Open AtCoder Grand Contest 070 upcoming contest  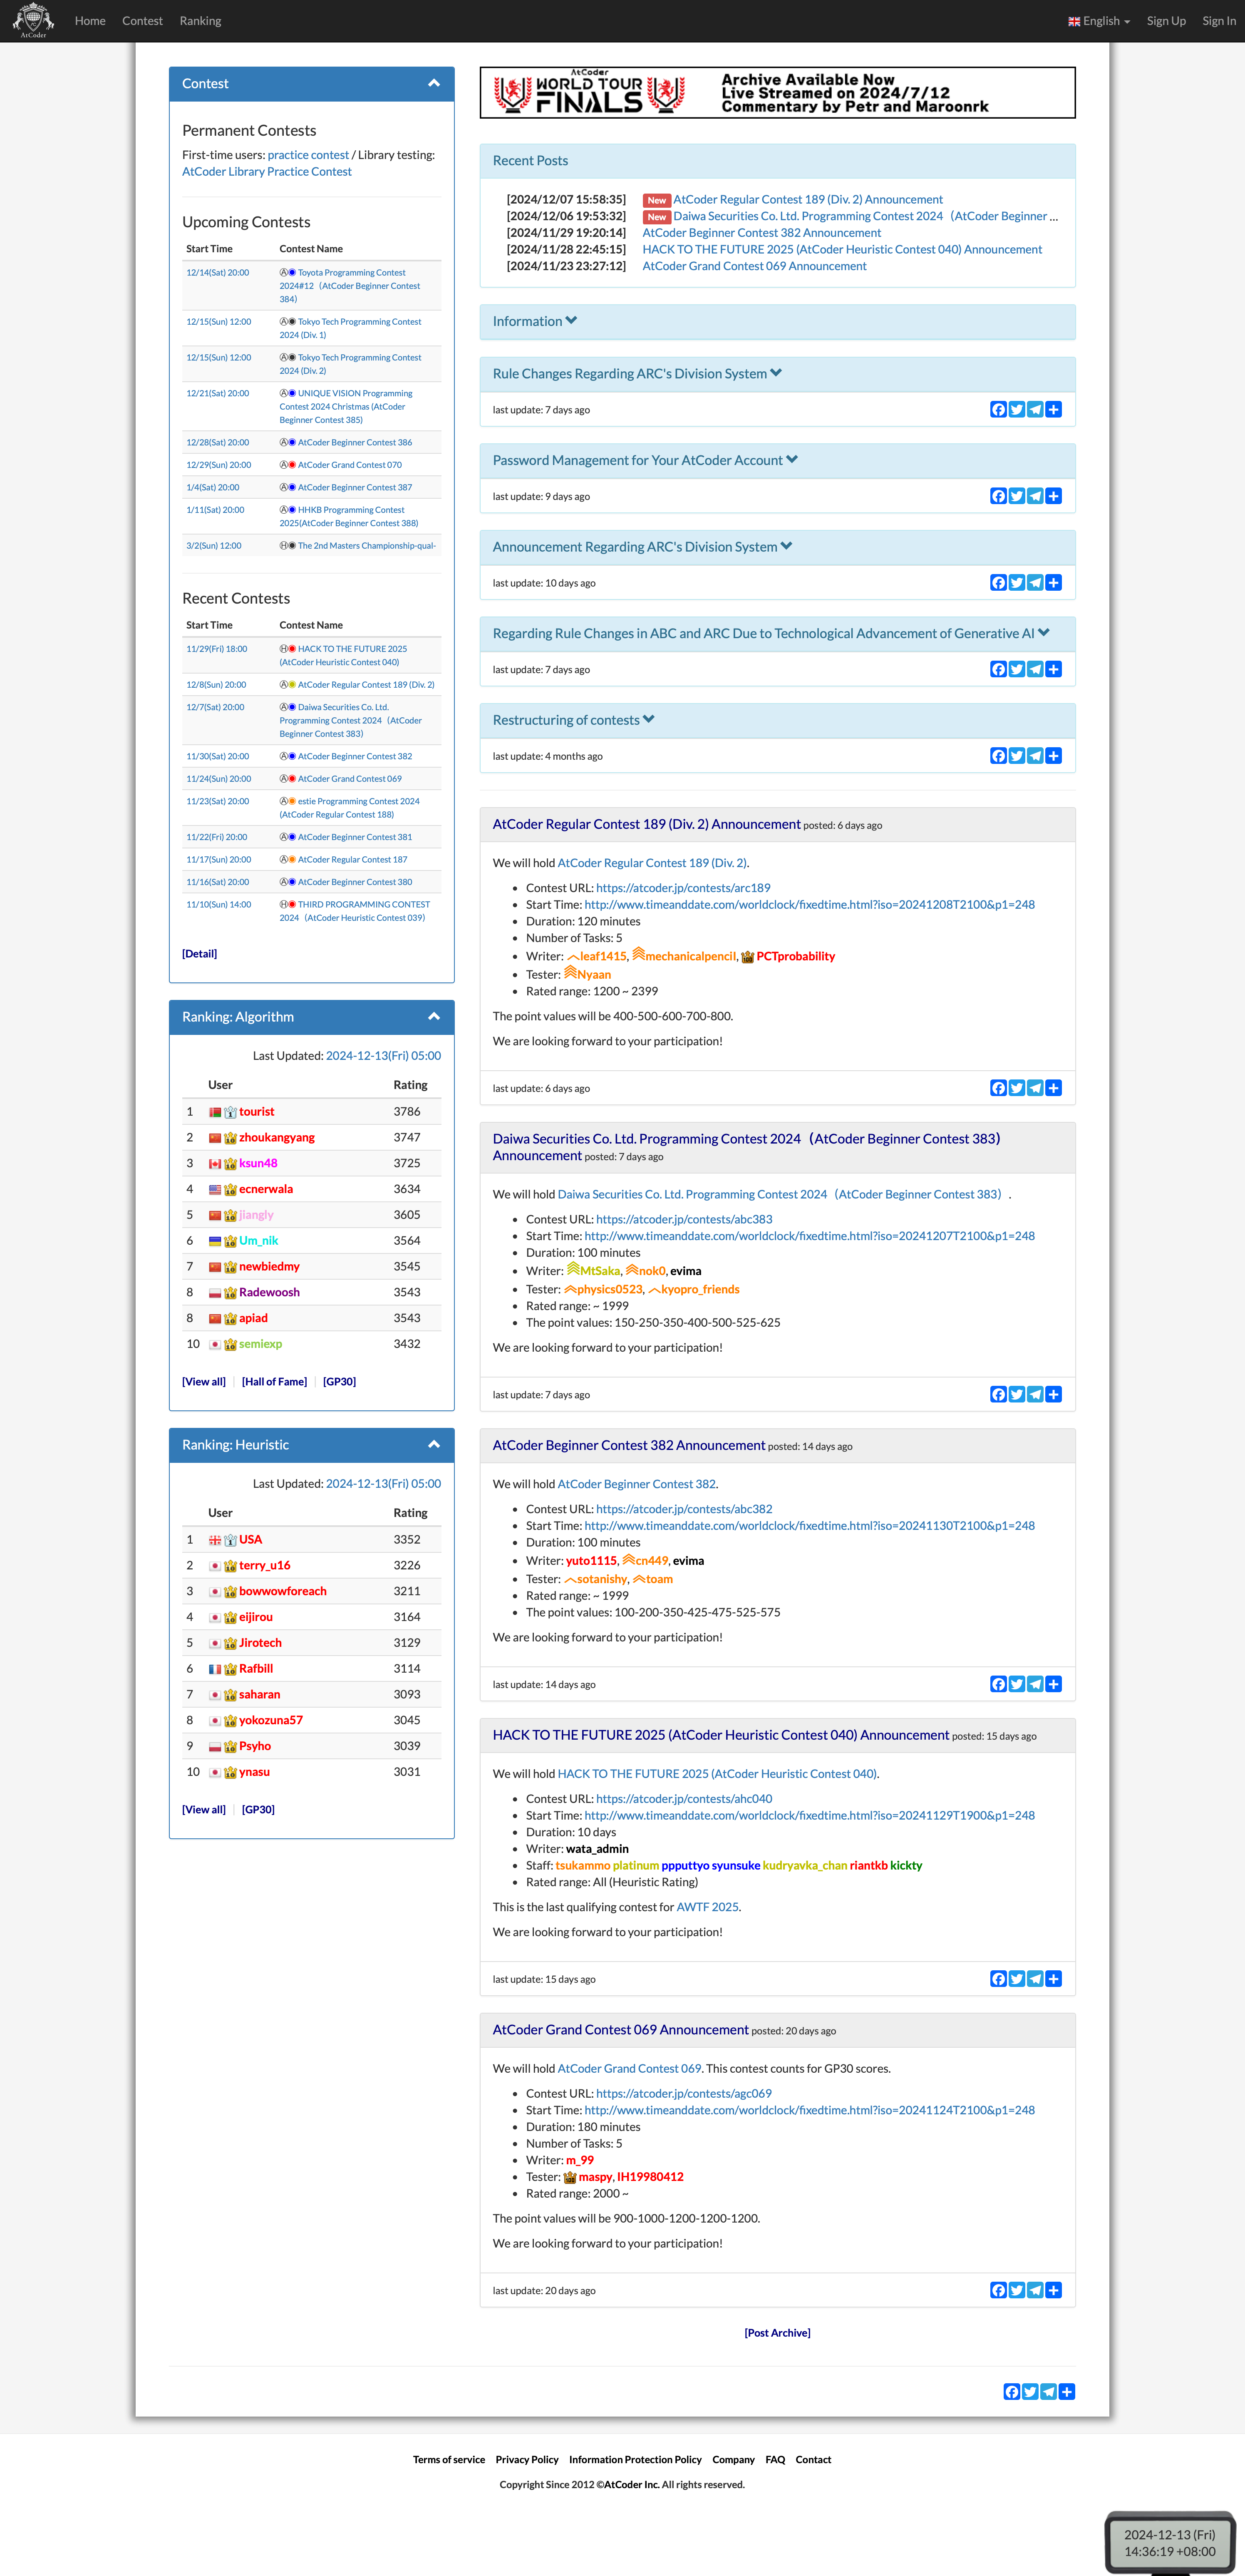(x=350, y=465)
